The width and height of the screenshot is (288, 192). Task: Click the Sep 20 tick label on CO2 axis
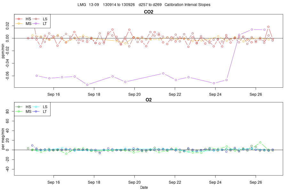point(134,94)
